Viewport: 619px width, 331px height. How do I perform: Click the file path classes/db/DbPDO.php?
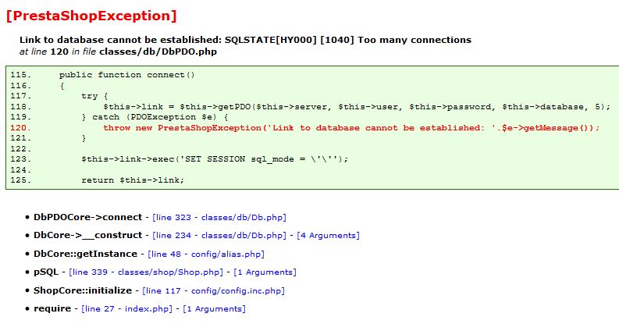[158, 52]
